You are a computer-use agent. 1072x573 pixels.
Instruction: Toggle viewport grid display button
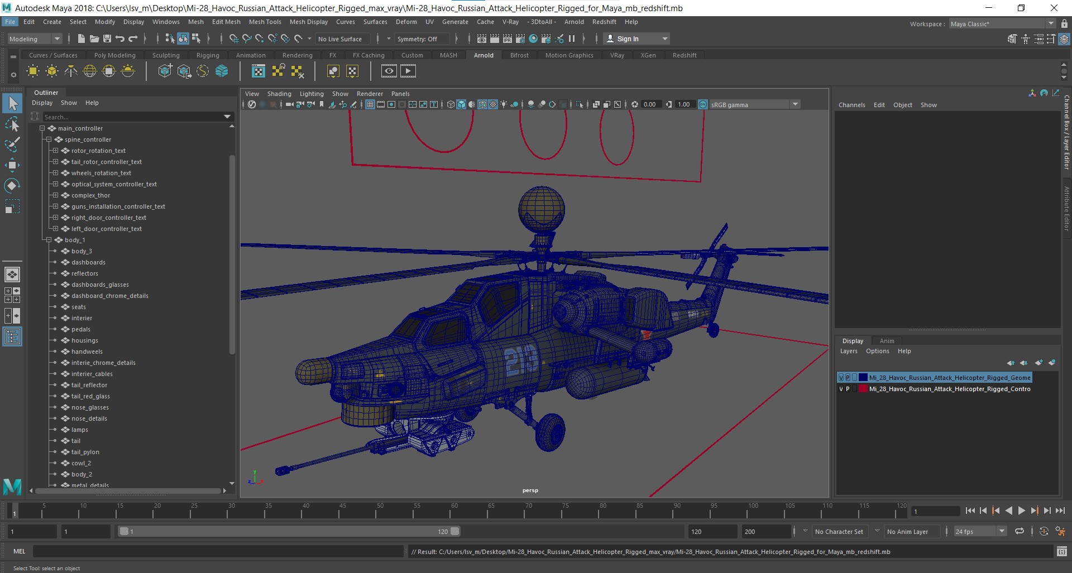point(370,104)
